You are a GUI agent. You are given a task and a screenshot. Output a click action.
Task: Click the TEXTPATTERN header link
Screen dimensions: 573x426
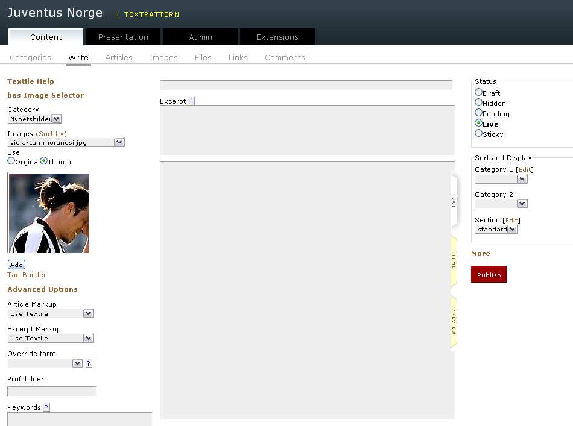151,14
